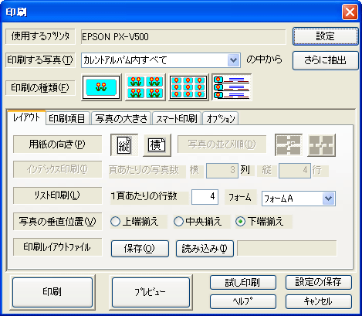Switch to 写真の大きさ tab
362x316 pixels.
coord(121,119)
